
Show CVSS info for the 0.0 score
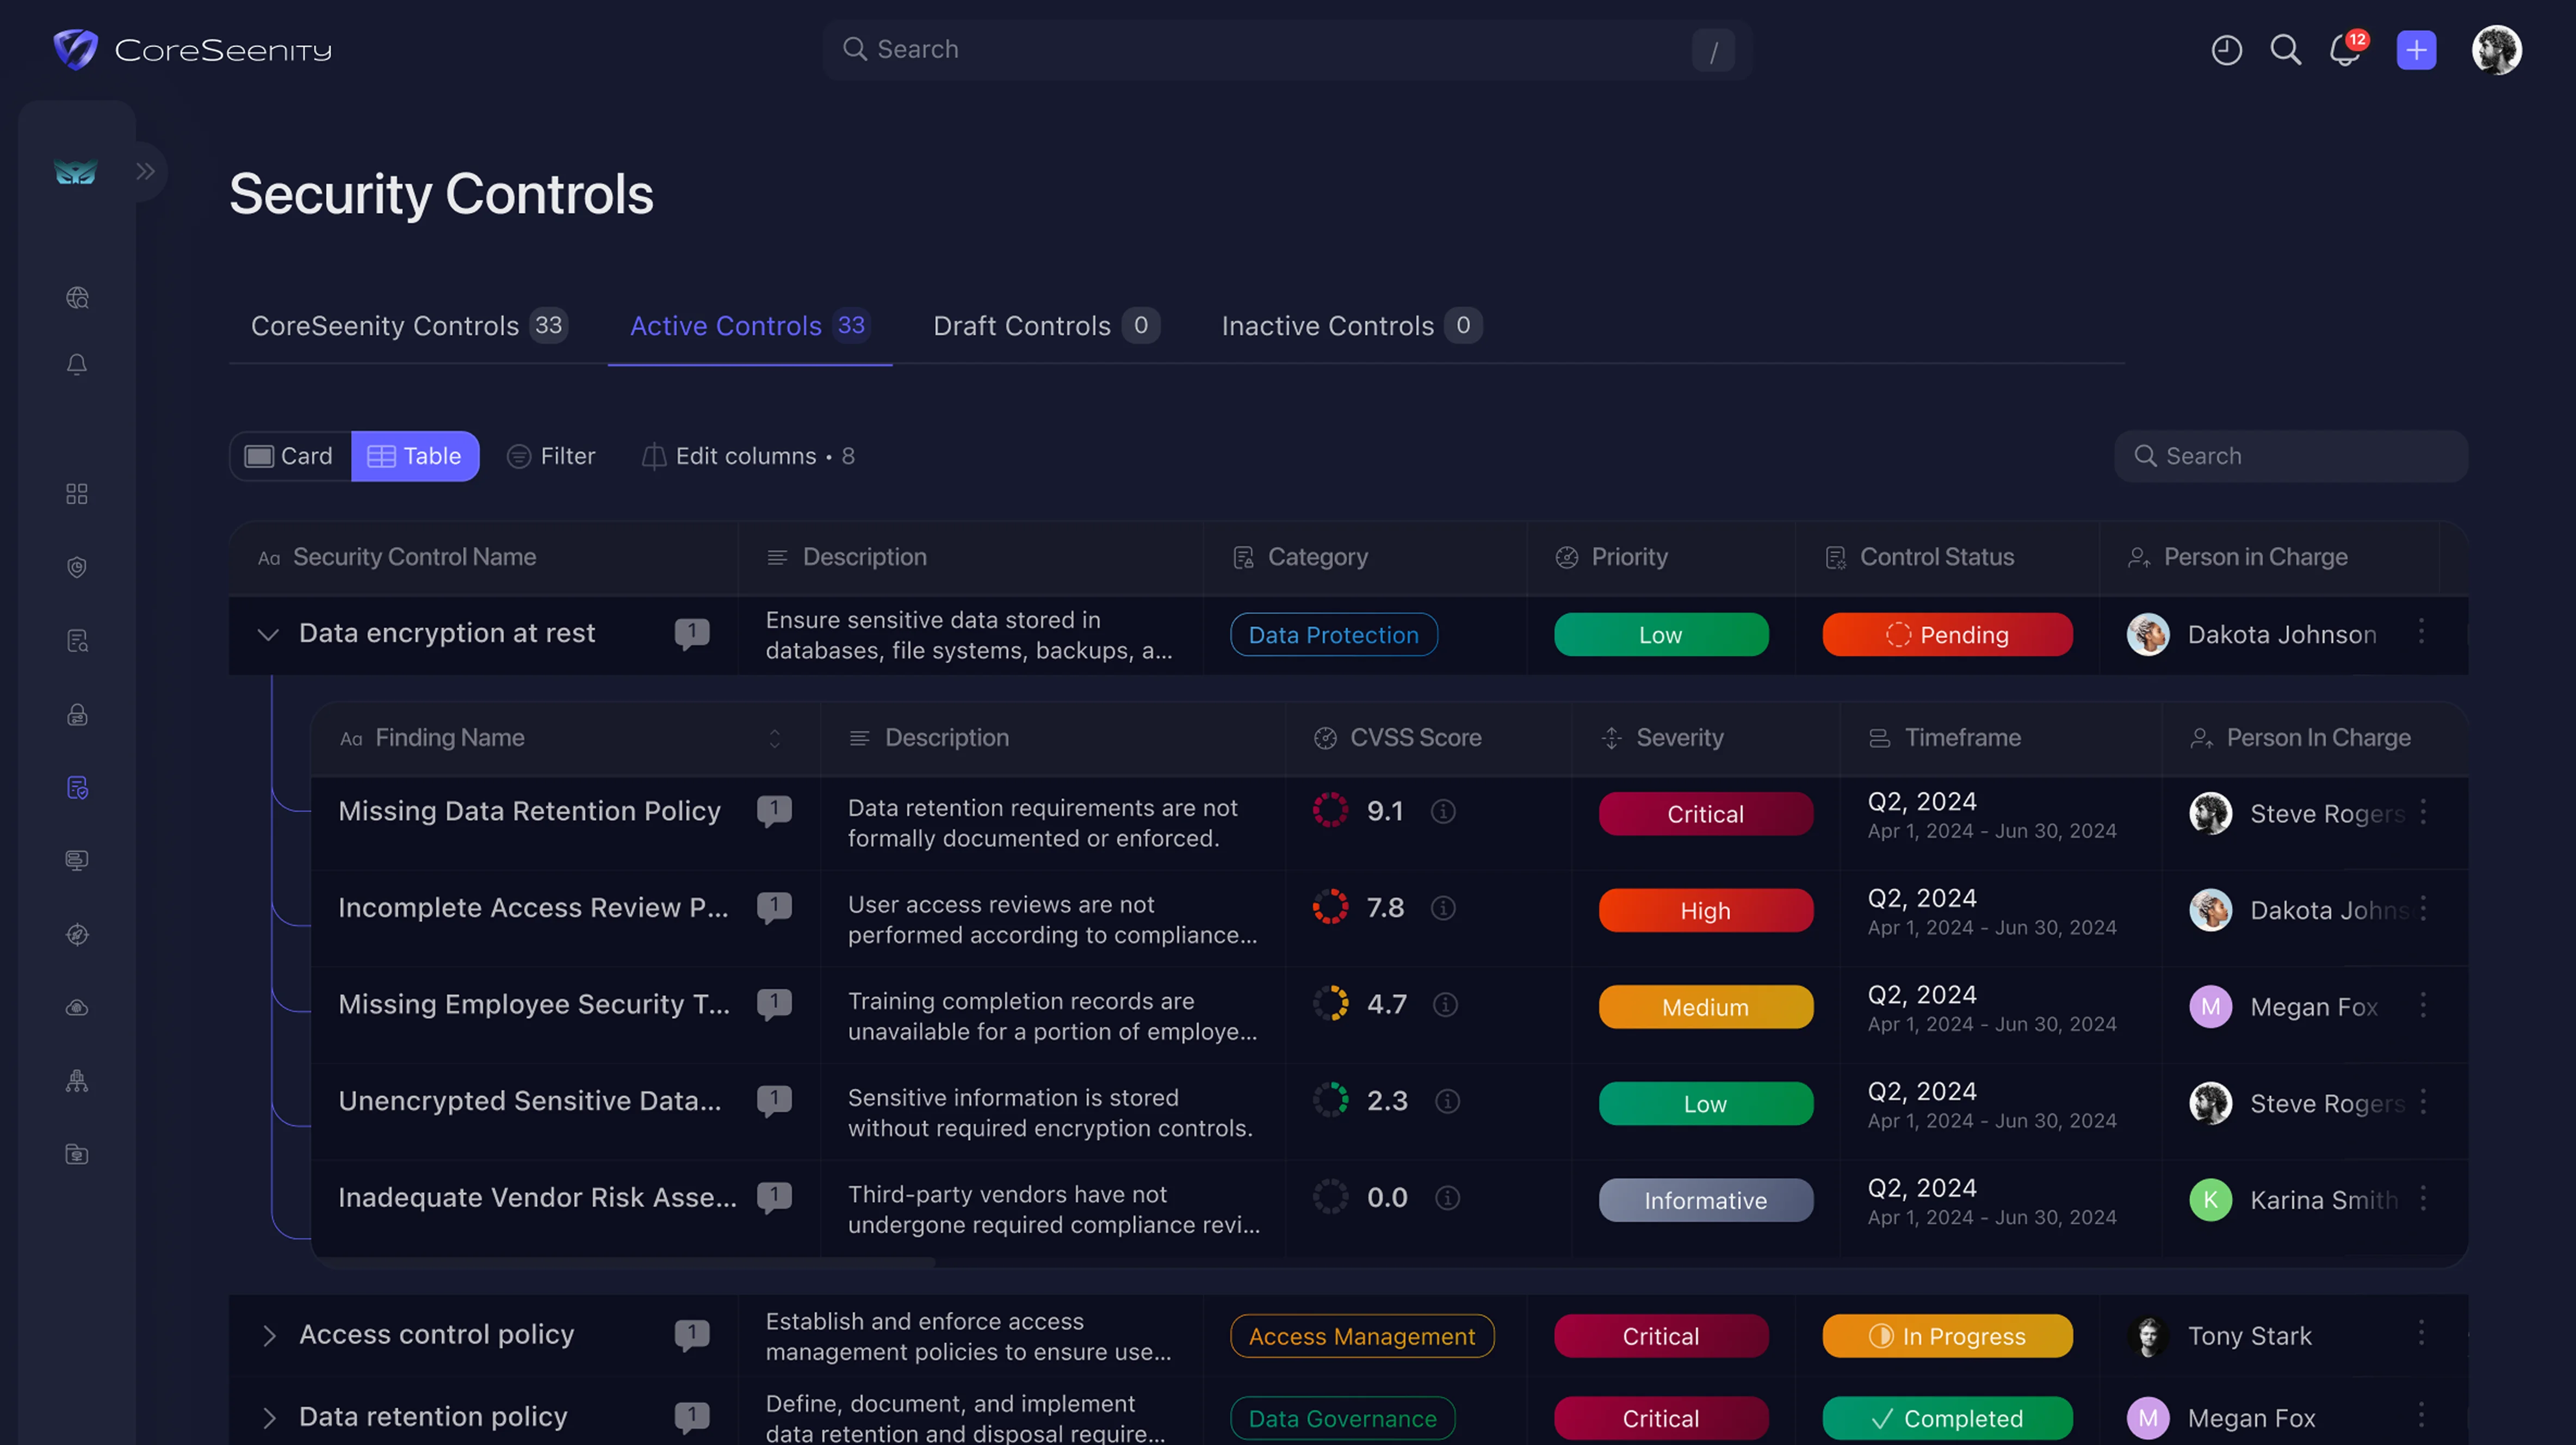pos(1447,1197)
